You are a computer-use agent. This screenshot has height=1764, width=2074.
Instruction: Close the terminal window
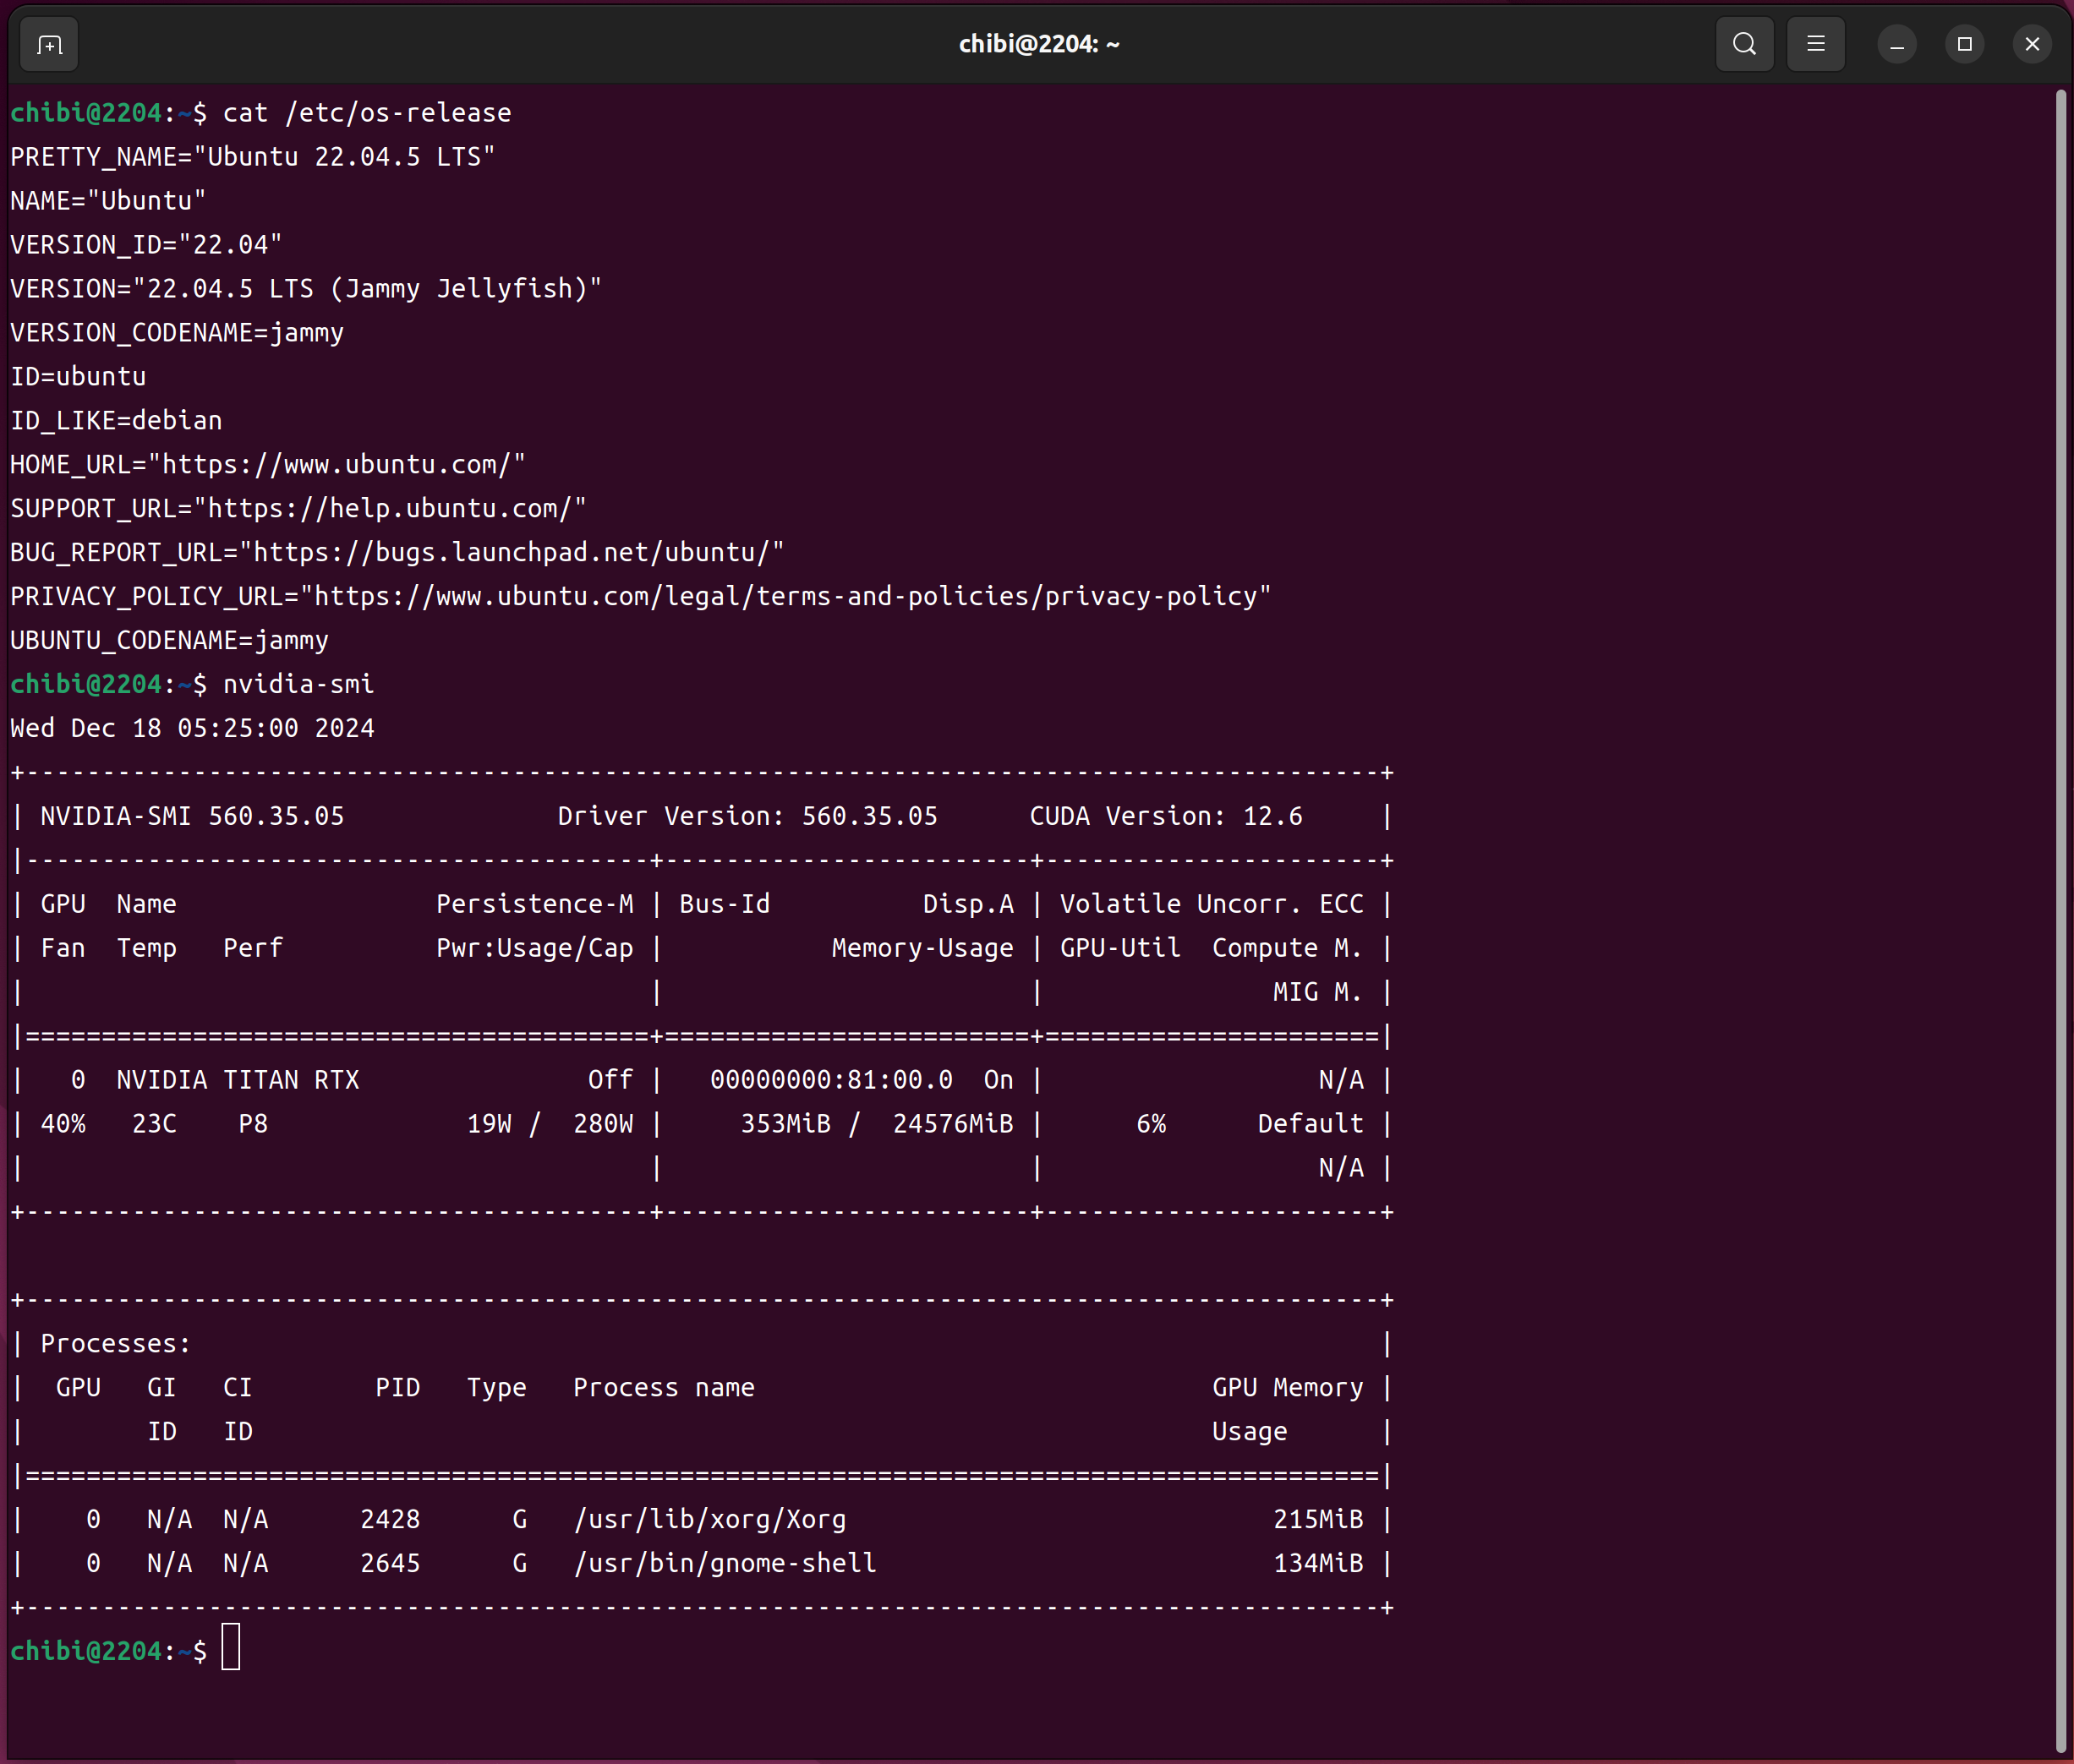click(x=2032, y=45)
